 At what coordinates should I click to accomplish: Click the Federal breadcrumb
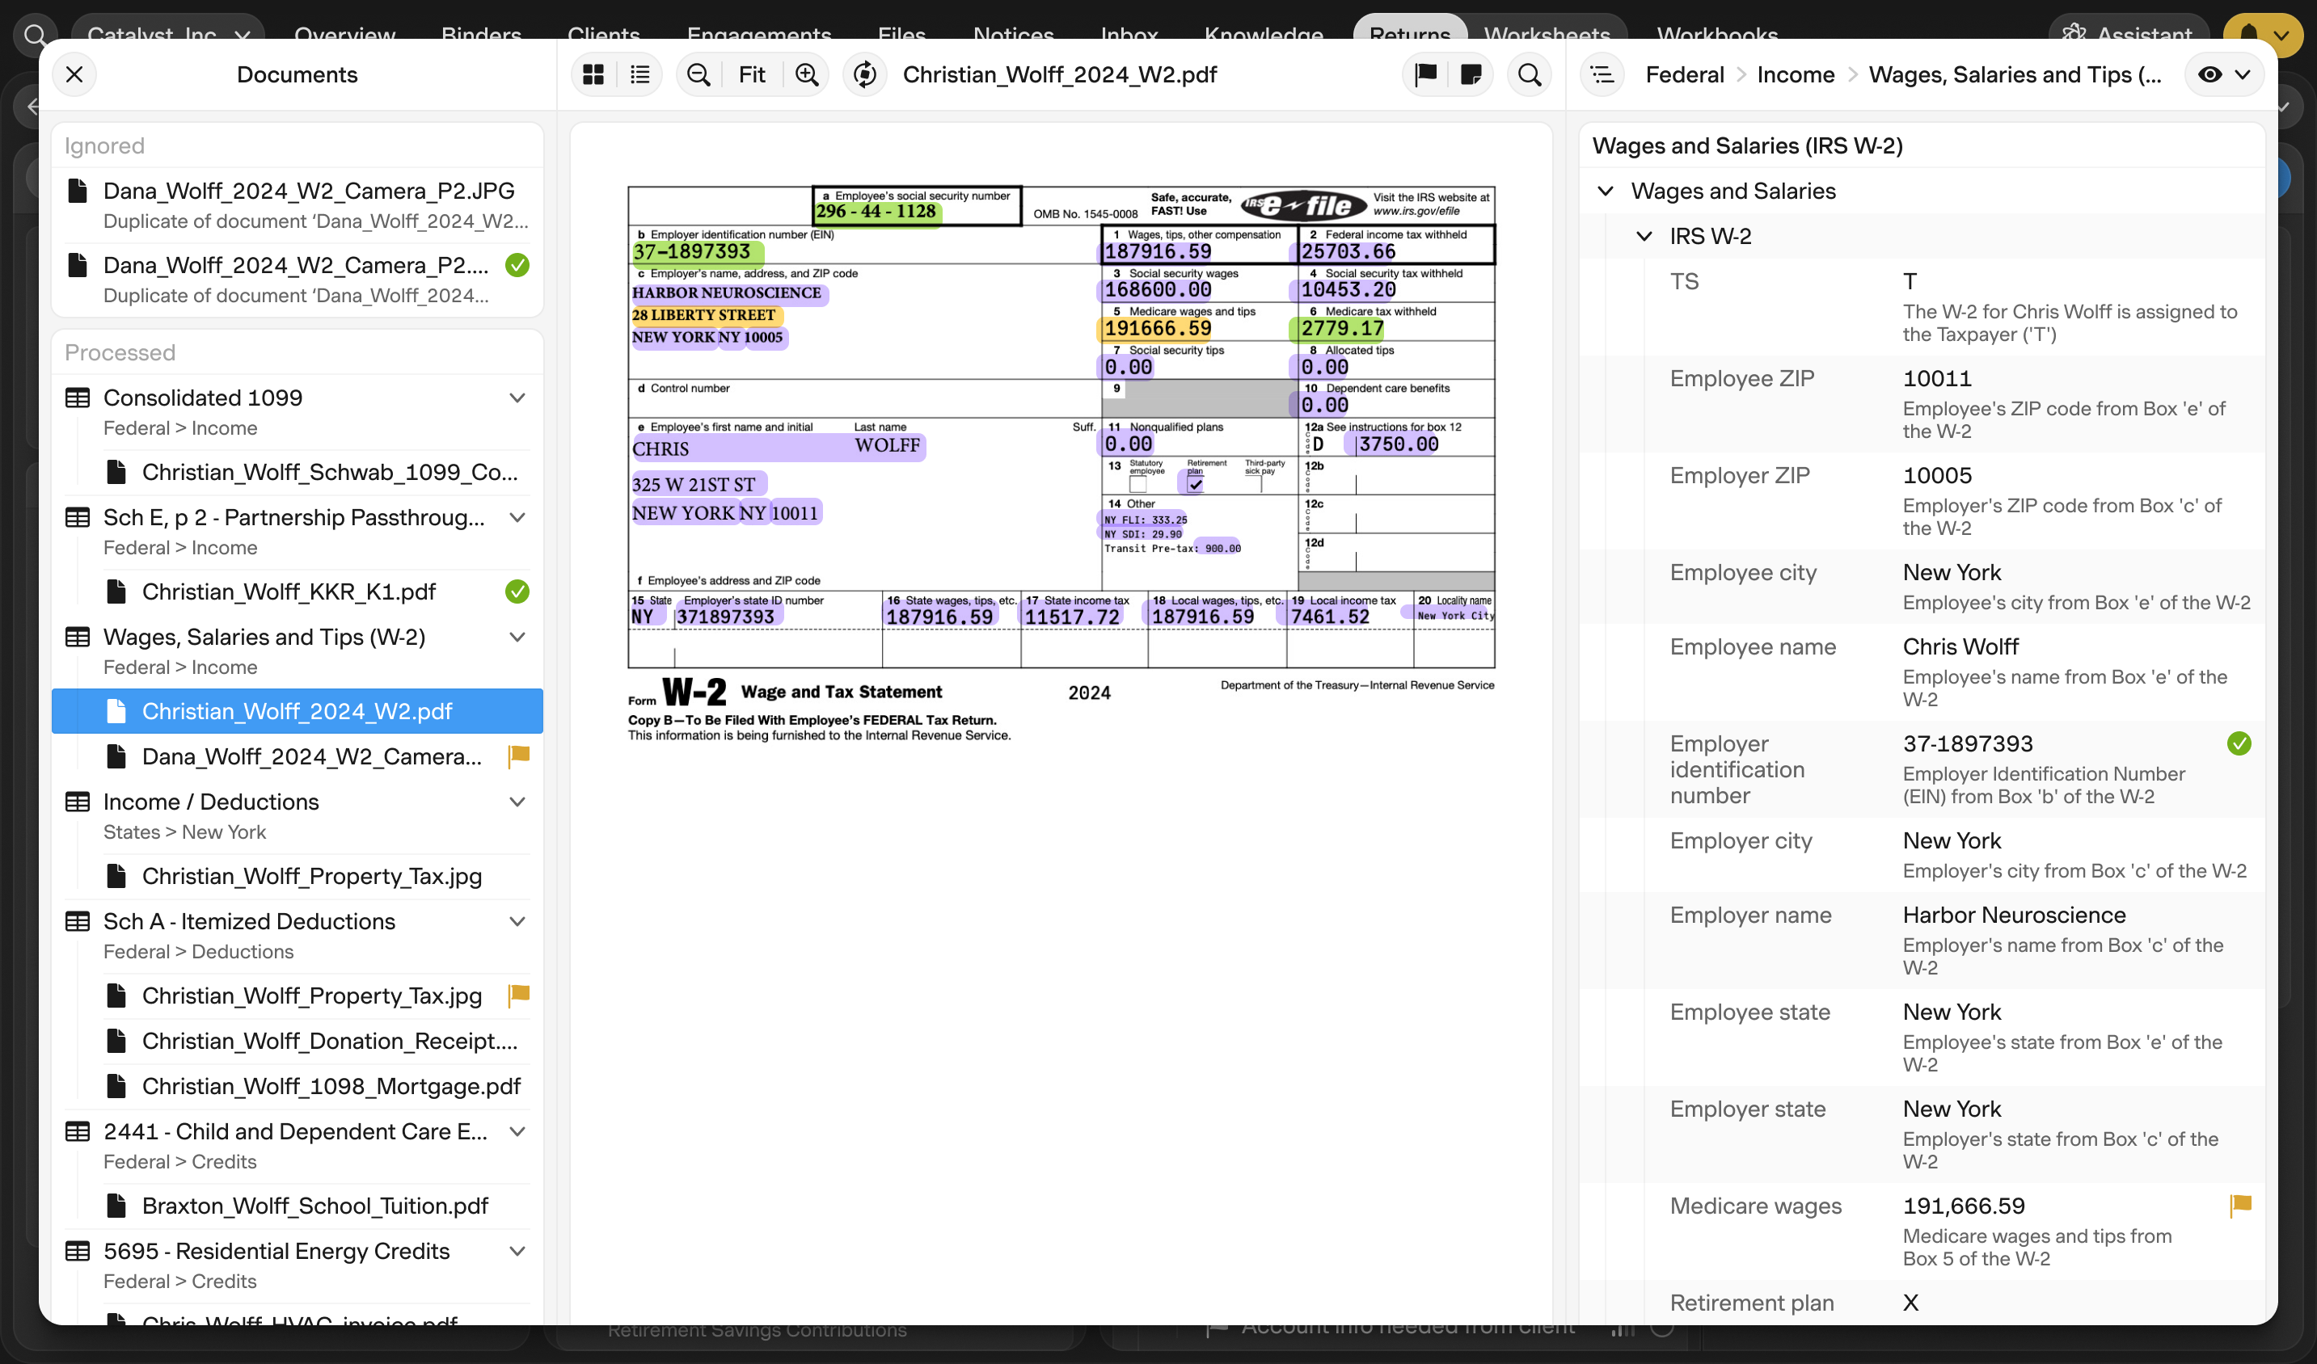pos(1685,74)
